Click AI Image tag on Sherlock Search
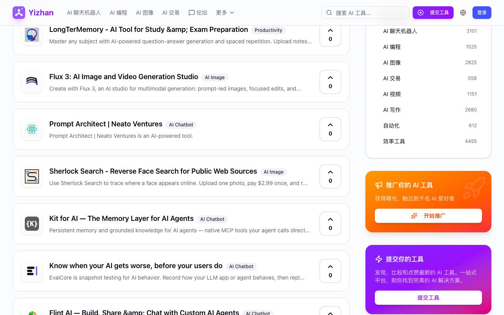Image resolution: width=504 pixels, height=315 pixels. [x=274, y=172]
